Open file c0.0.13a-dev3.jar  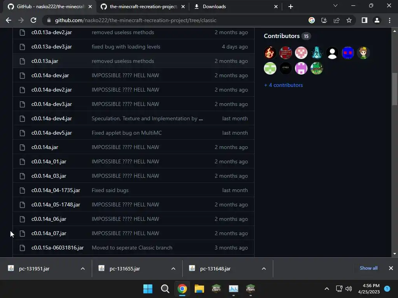coord(52,47)
